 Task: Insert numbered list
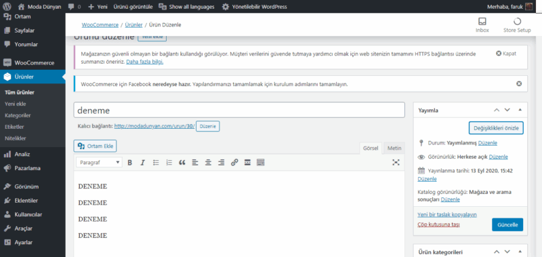point(169,162)
